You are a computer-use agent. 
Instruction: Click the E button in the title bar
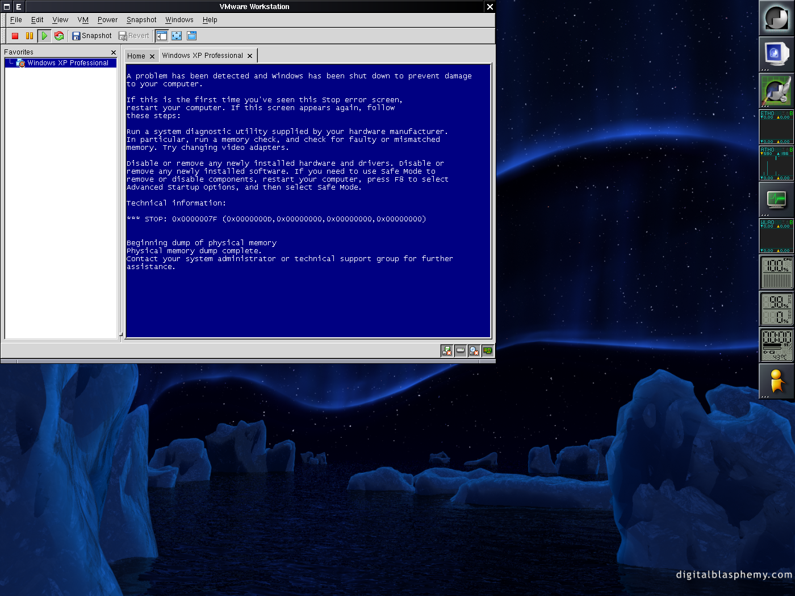[x=19, y=7]
